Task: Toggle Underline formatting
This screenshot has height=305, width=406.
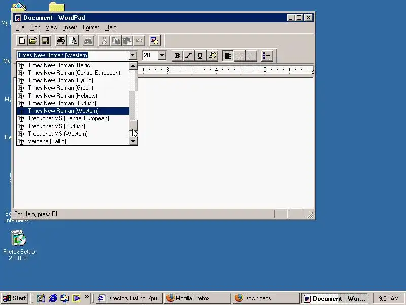Action: click(x=200, y=56)
